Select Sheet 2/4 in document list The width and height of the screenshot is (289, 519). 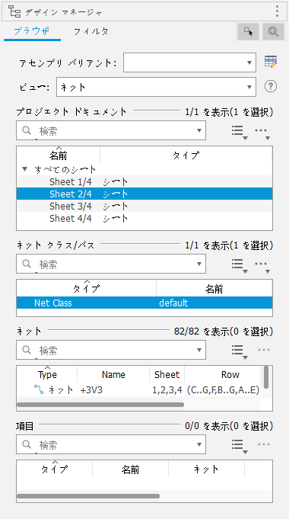coord(144,194)
